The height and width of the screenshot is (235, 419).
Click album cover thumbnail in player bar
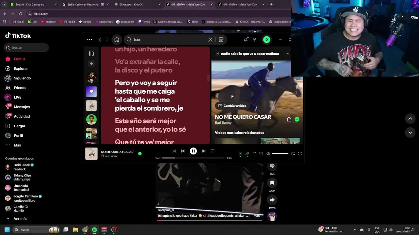click(91, 154)
